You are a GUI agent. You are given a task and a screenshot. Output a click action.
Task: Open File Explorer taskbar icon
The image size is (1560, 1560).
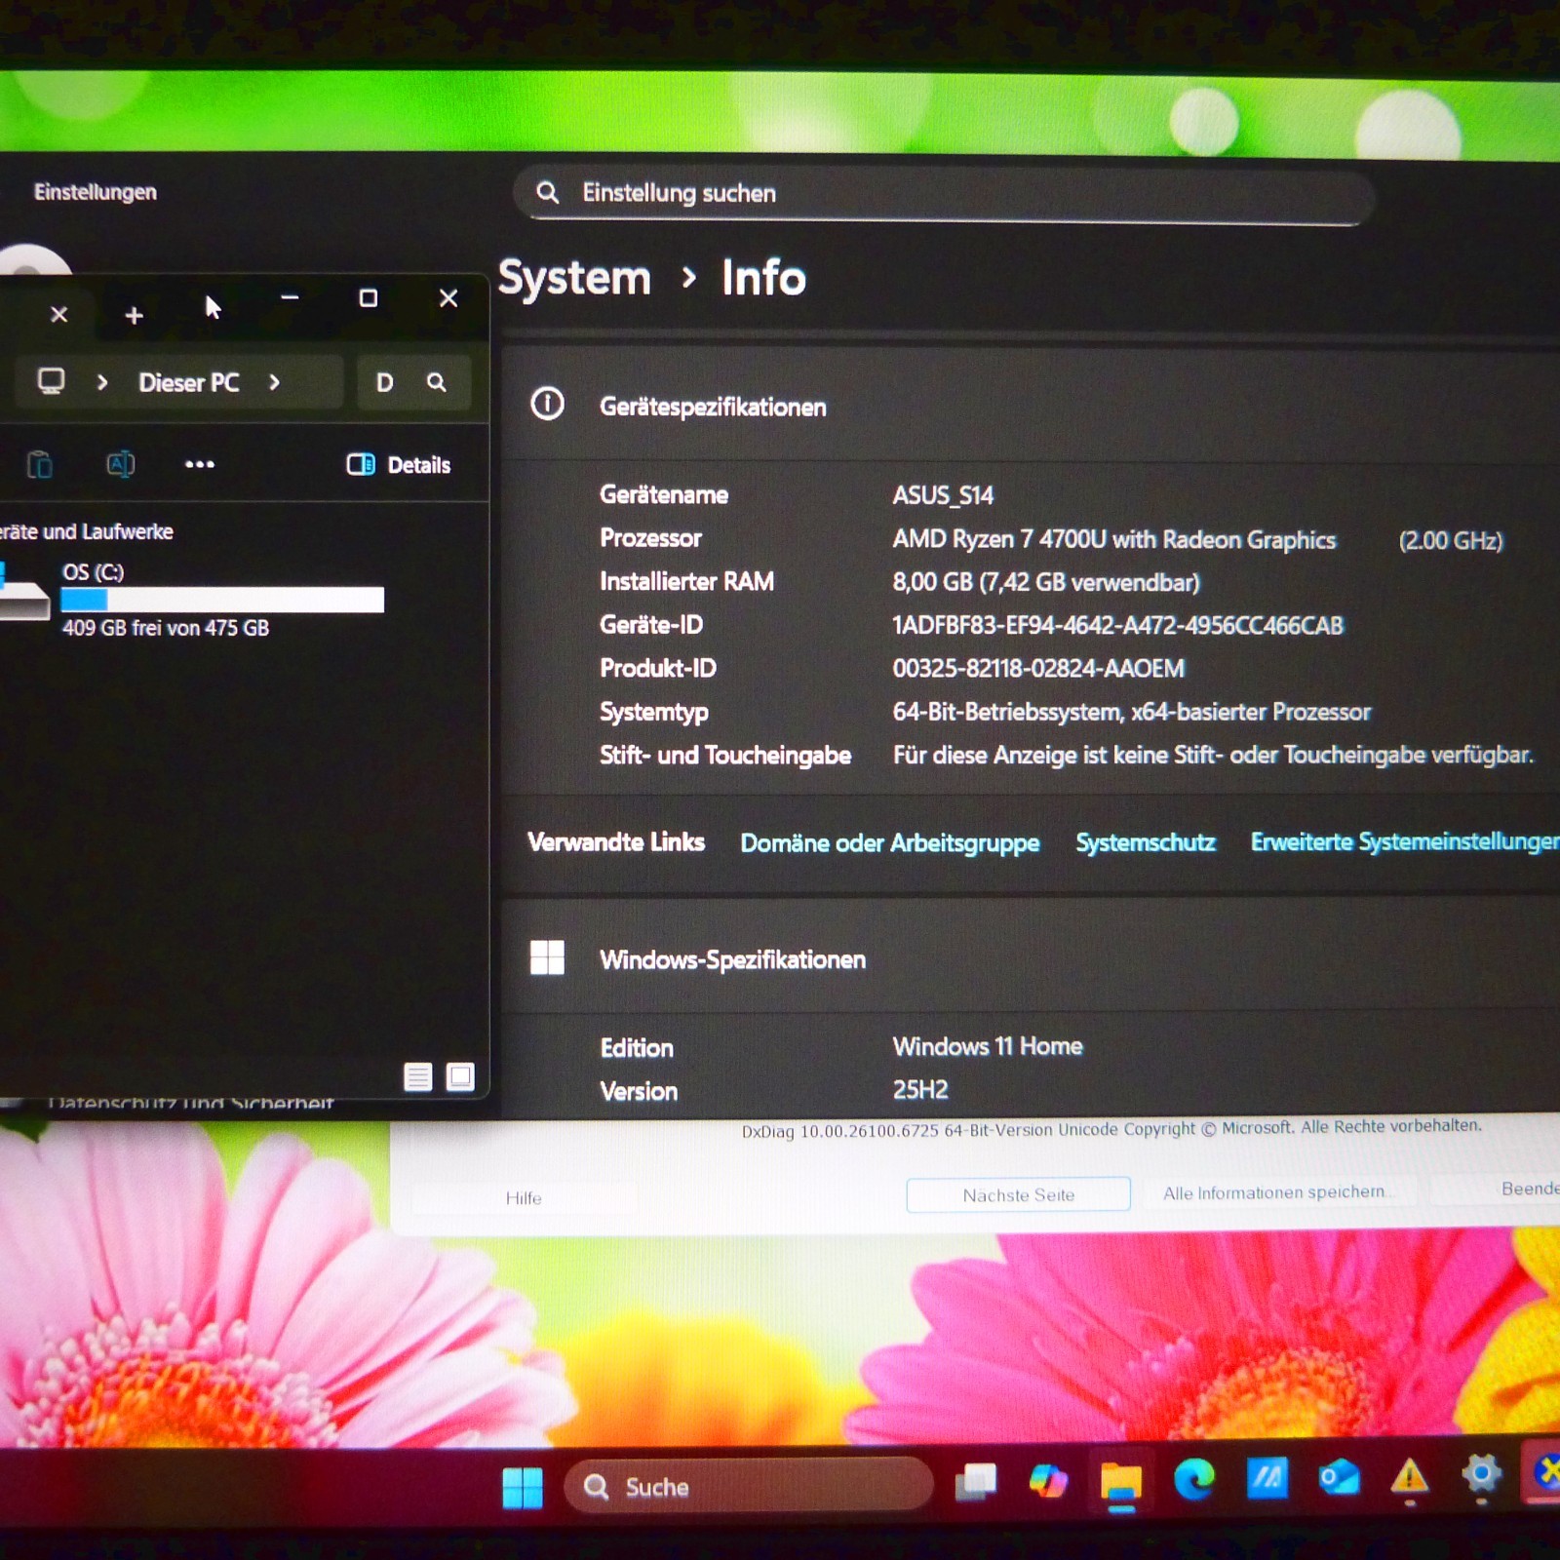(1121, 1482)
